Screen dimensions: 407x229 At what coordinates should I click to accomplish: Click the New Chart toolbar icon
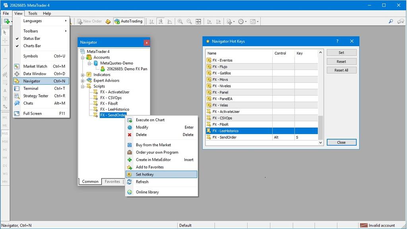(6, 21)
